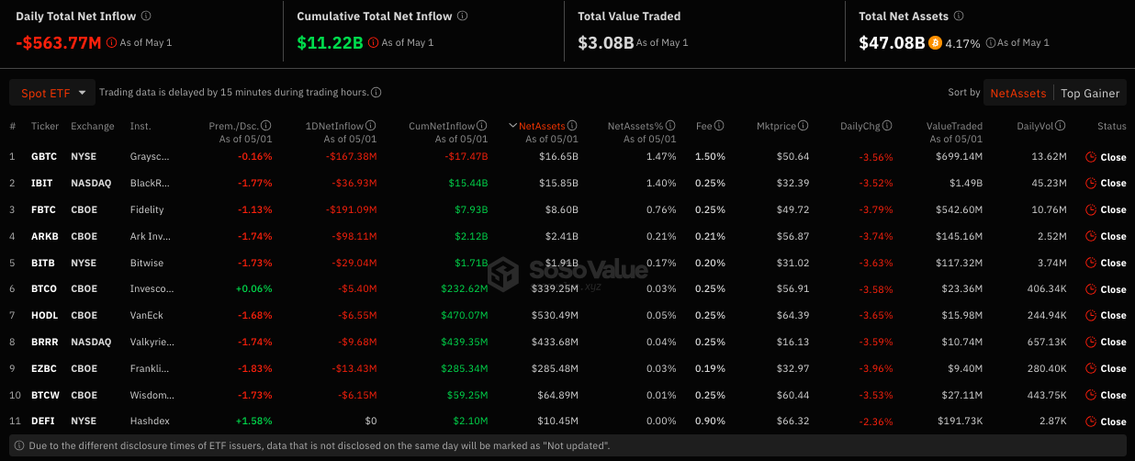Click info icon on DailyVol column header
This screenshot has width=1135, height=461.
point(1061,126)
